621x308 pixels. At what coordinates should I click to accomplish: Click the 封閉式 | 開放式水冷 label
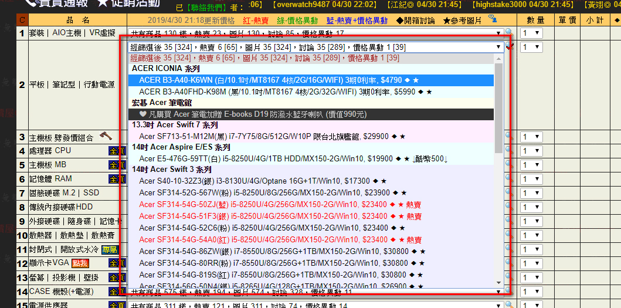(x=64, y=250)
